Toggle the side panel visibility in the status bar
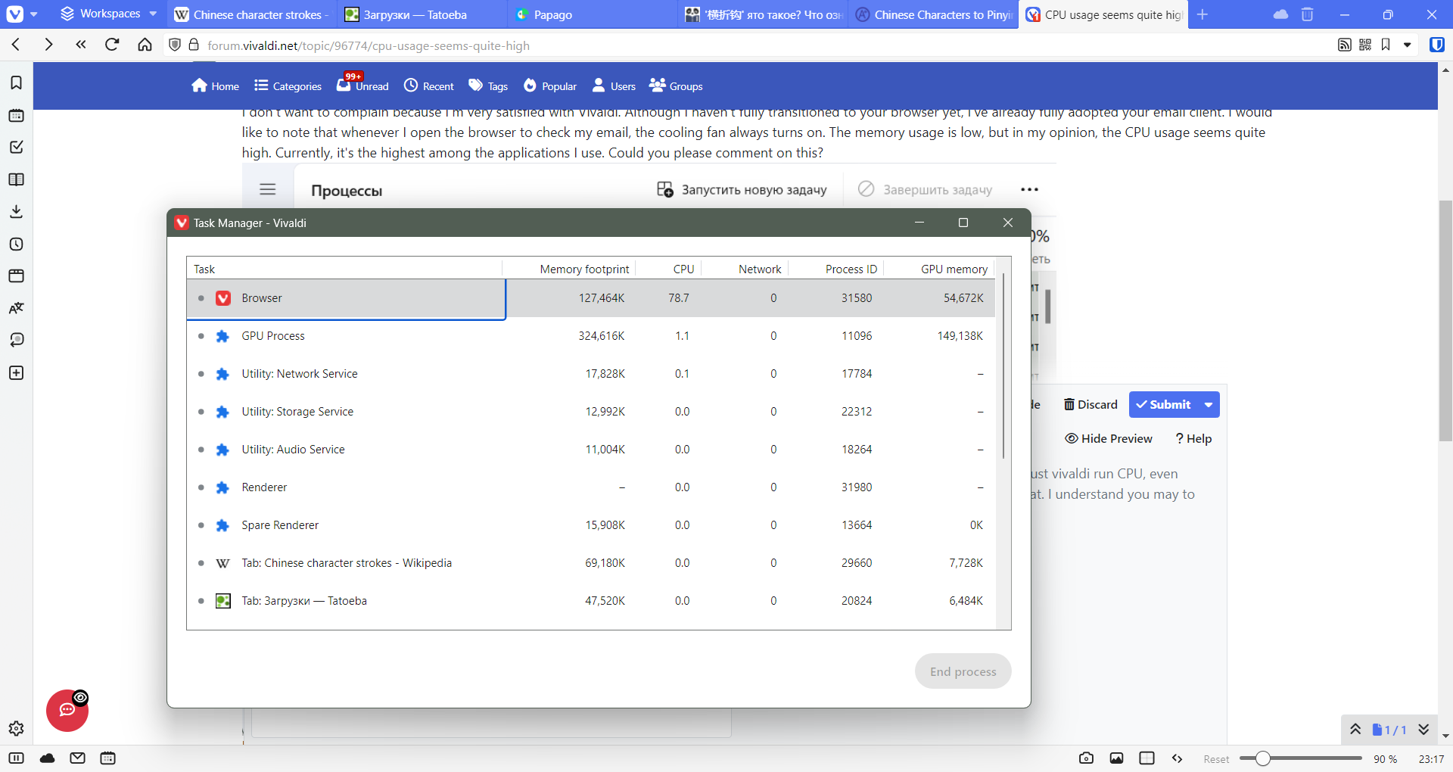The width and height of the screenshot is (1453, 772). [x=16, y=758]
